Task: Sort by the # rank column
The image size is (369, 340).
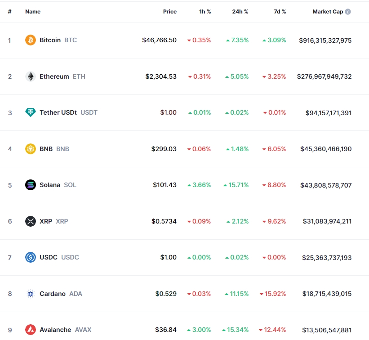Action: tap(10, 12)
